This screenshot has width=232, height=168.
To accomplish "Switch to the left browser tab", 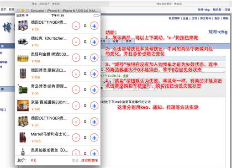I will pos(46,4).
